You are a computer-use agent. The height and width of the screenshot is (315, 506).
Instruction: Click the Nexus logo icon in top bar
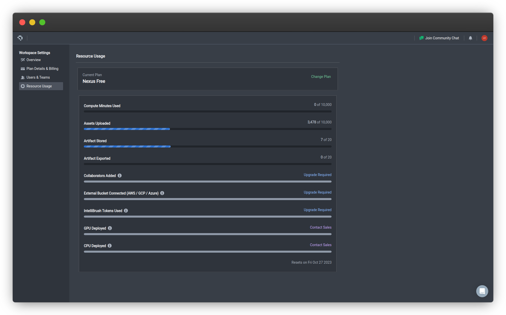click(x=20, y=38)
